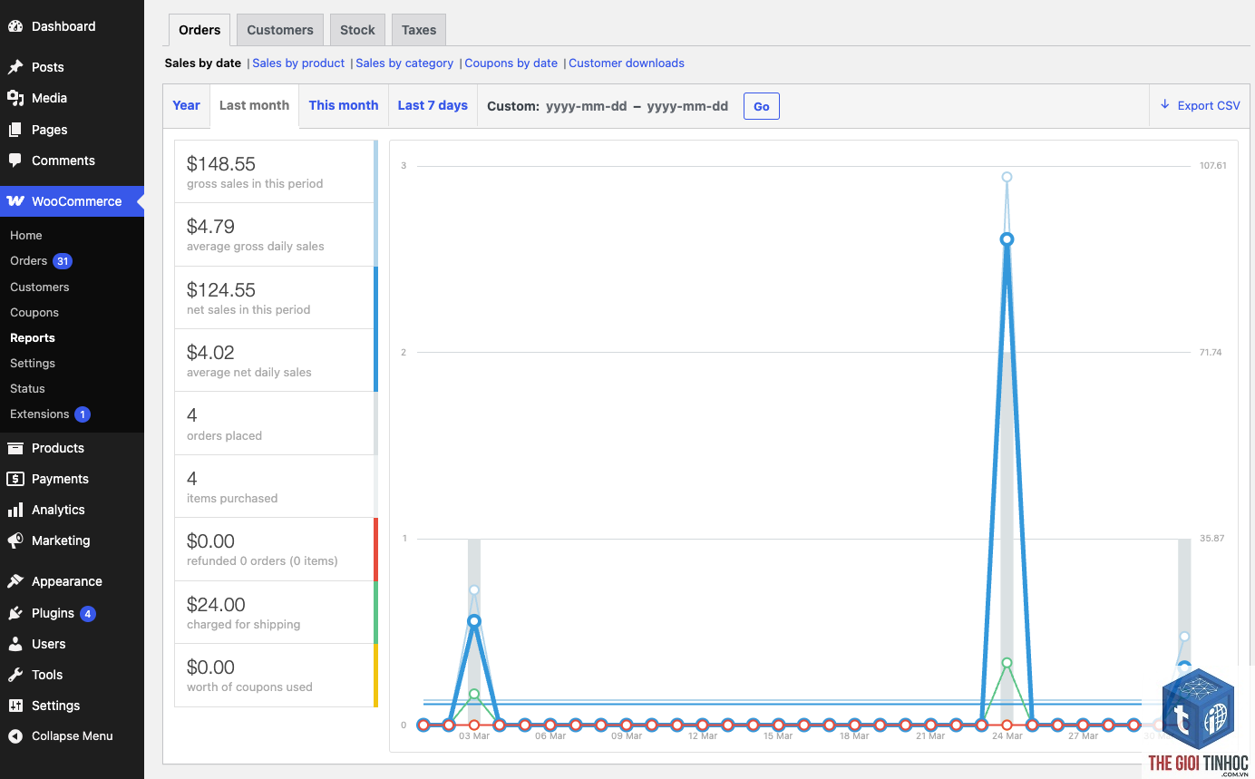The width and height of the screenshot is (1255, 779).
Task: Click the WooCommerce logo icon
Action: [15, 201]
